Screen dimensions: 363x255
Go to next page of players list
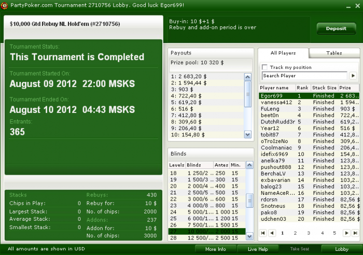[345, 233]
